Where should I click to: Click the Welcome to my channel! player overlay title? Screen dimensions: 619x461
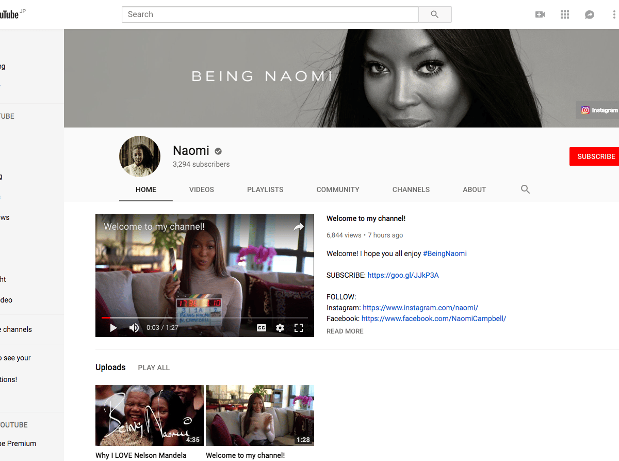[154, 227]
